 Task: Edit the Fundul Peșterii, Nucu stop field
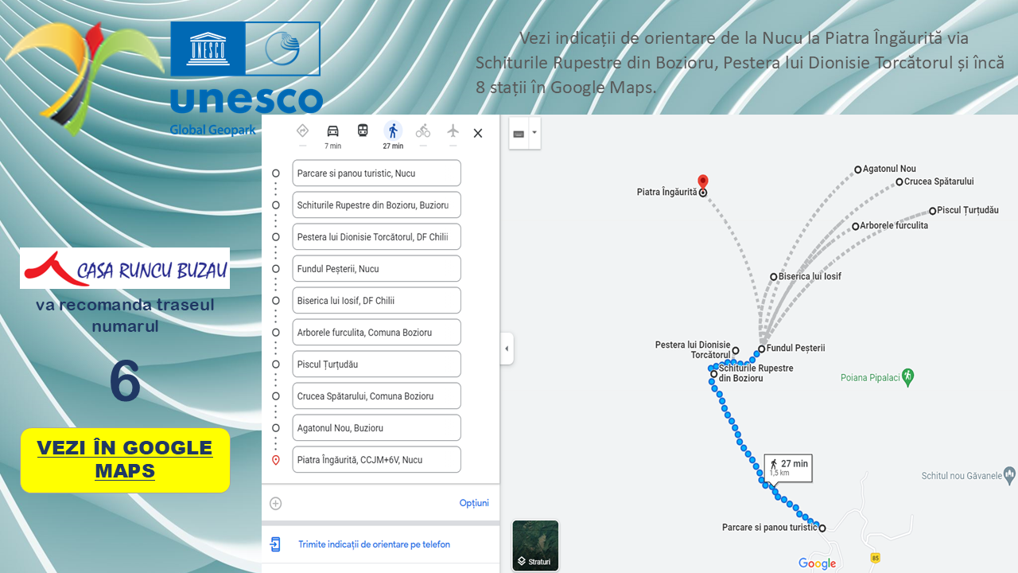[376, 269]
